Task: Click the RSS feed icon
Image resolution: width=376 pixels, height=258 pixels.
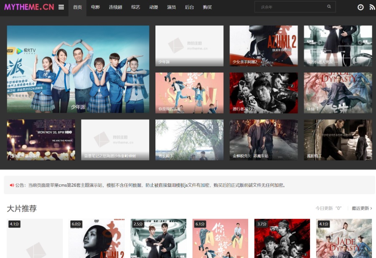Action: [x=372, y=7]
